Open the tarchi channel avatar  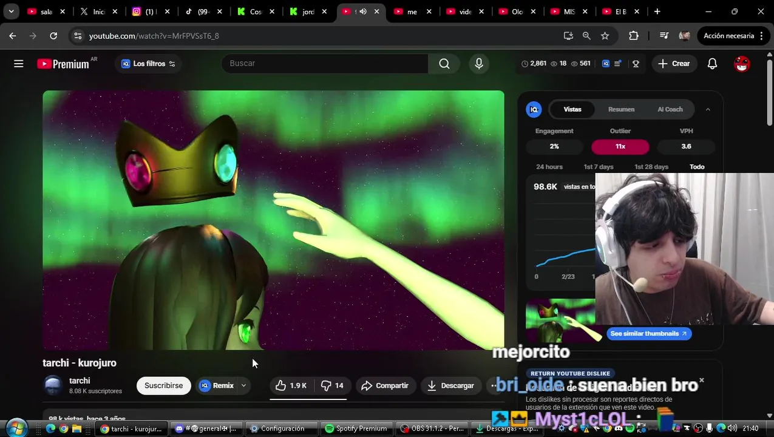pyautogui.click(x=53, y=385)
